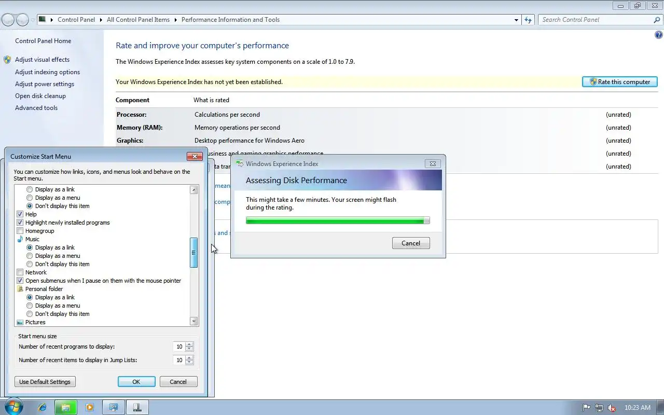Decrease recent items in Jump Lists
The width and height of the screenshot is (664, 415).
(189, 363)
